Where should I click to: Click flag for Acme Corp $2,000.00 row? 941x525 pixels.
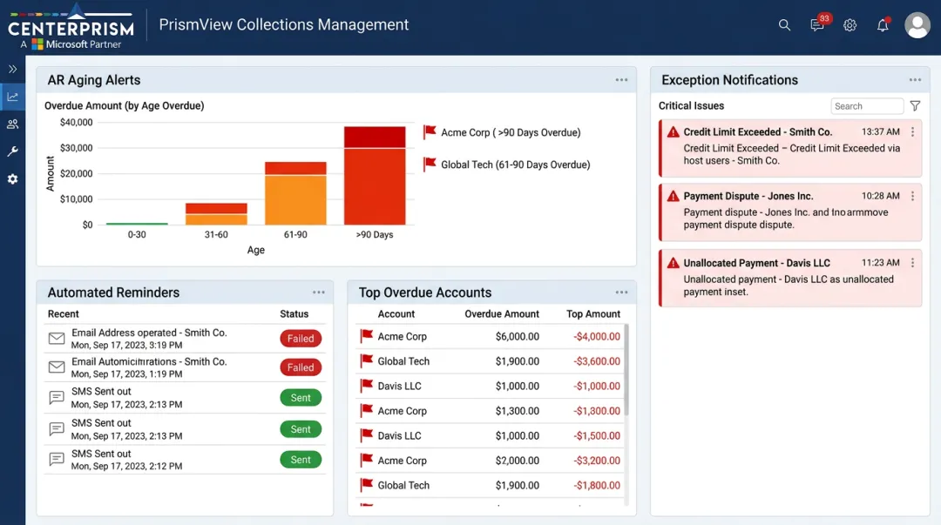click(x=366, y=461)
